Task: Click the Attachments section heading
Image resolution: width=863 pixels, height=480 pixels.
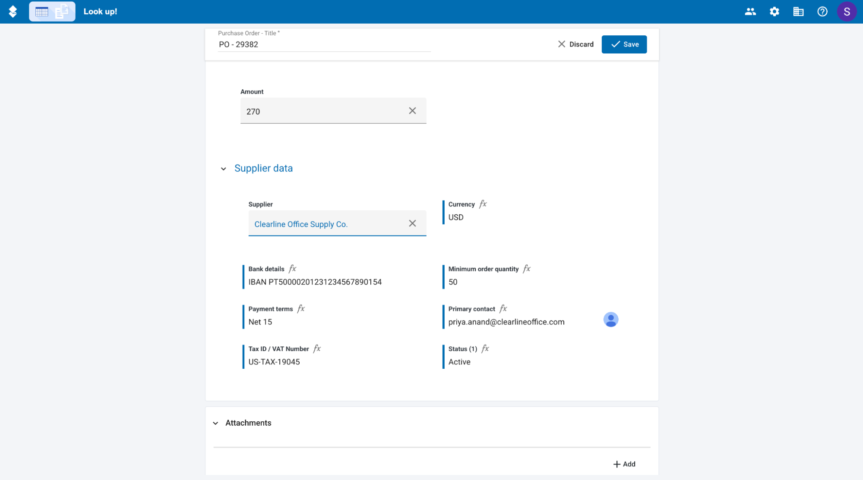Action: [248, 423]
